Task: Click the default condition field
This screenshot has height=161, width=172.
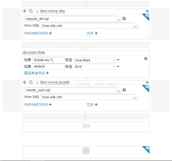Action: pos(48,66)
